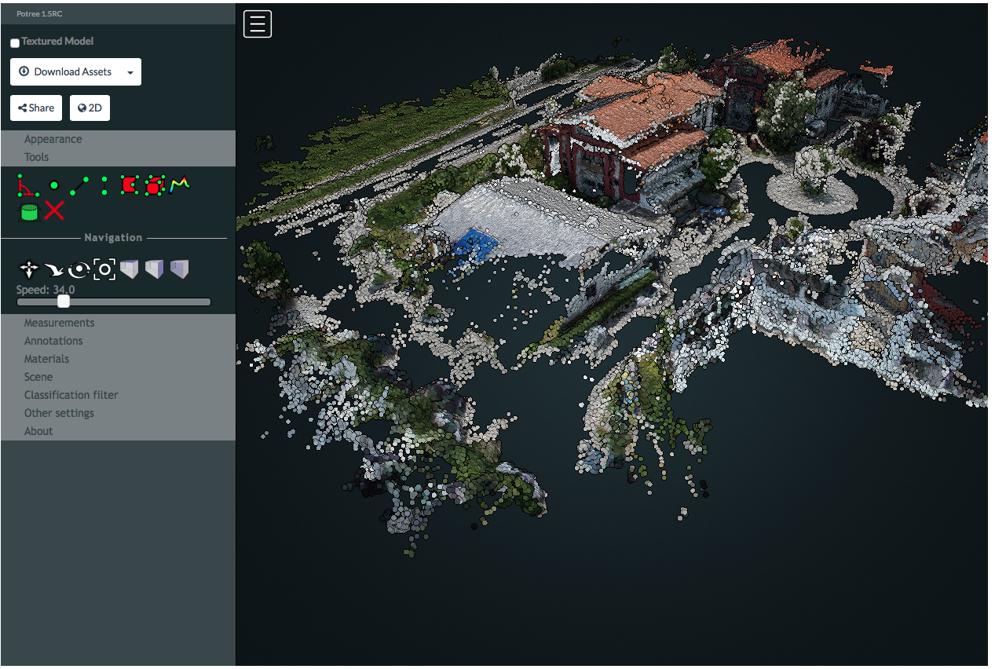Expand the Classification filter section
995x669 pixels.
pyautogui.click(x=71, y=394)
